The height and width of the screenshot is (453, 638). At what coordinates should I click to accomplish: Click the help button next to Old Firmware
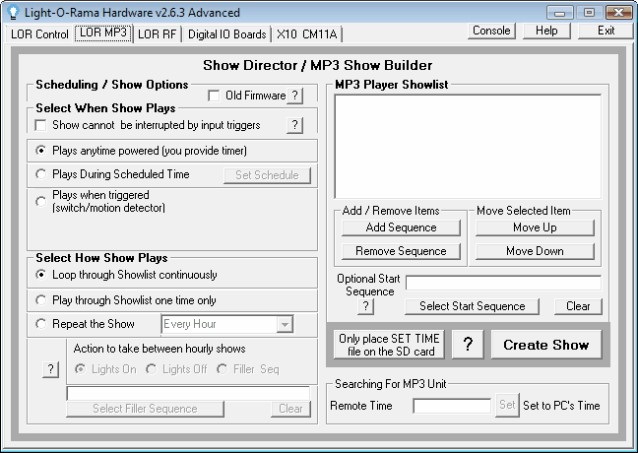click(x=294, y=96)
